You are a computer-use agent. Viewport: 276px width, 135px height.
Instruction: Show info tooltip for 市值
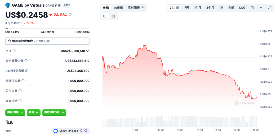[x=14, y=51]
